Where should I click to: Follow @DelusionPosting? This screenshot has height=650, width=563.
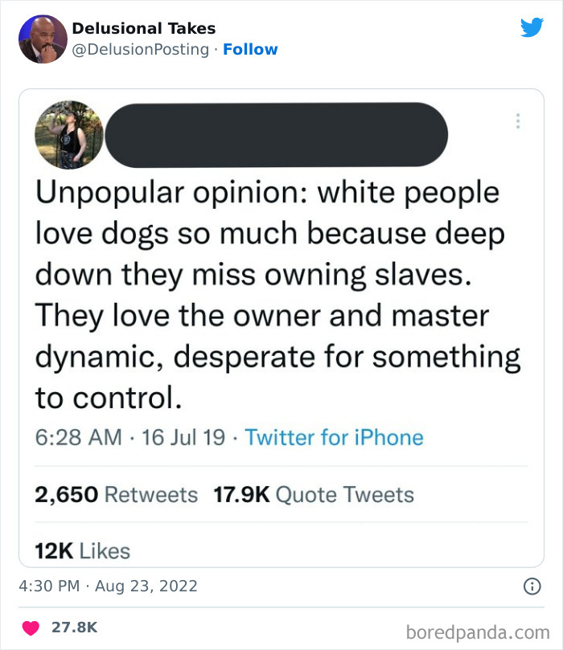point(252,49)
